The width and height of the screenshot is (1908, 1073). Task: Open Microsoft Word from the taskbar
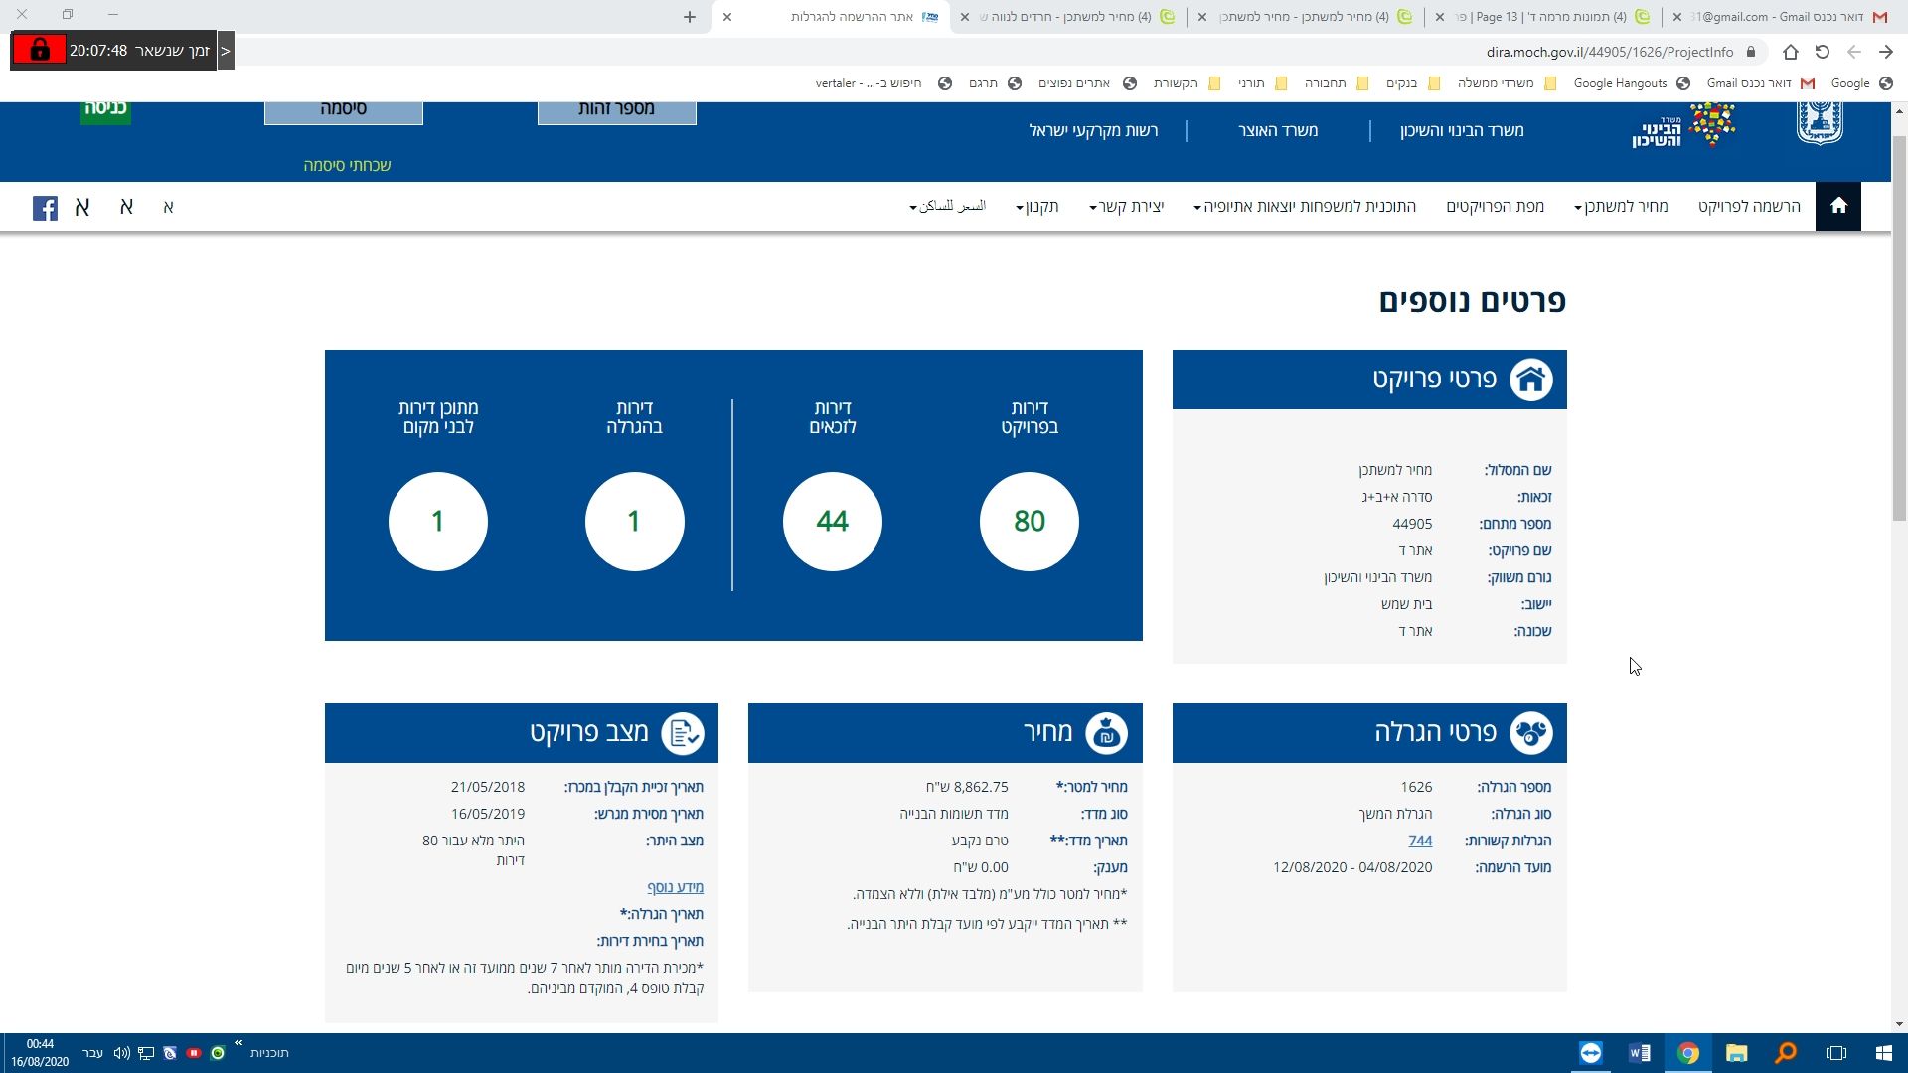[1640, 1052]
